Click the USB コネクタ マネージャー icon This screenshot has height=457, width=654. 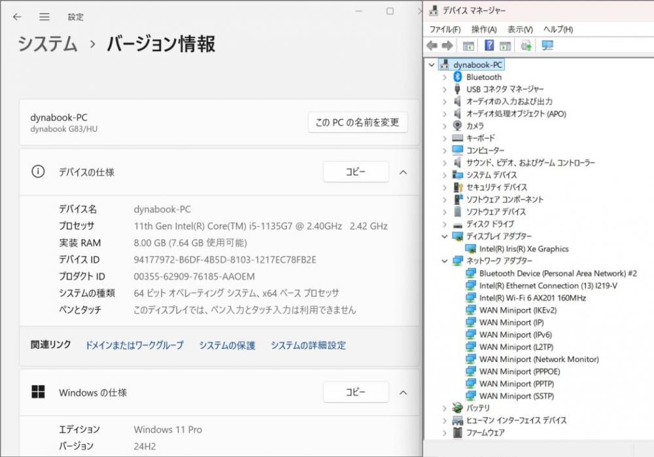pyautogui.click(x=458, y=89)
